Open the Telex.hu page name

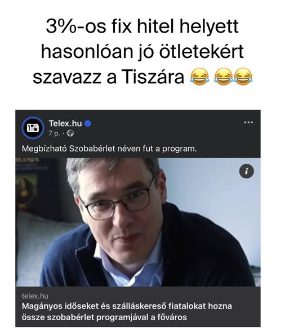tap(65, 123)
